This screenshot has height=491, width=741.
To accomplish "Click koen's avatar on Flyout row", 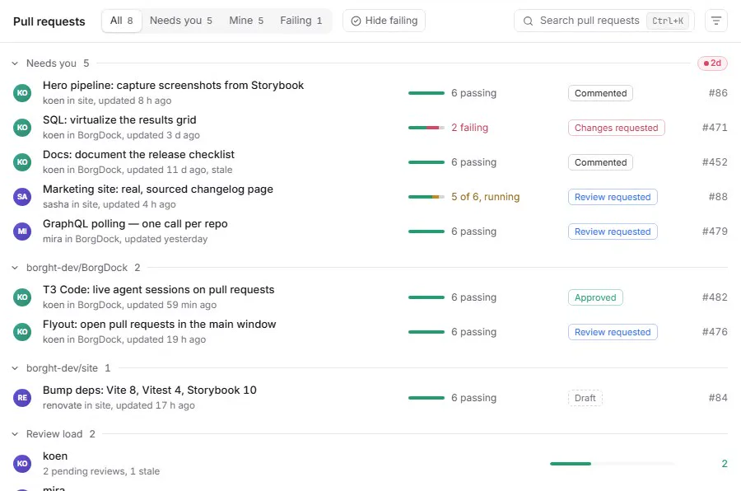I will tap(22, 332).
